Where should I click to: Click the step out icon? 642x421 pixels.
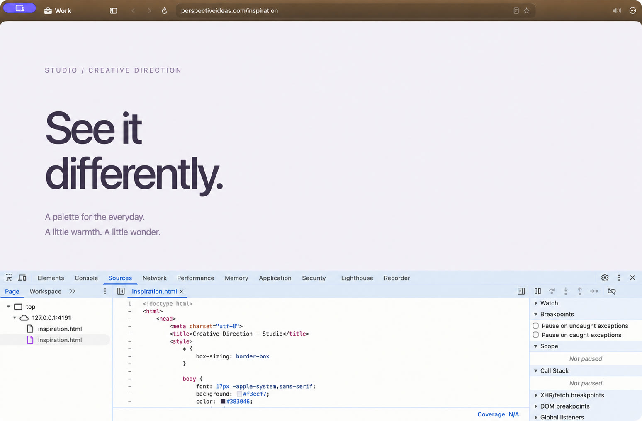[x=580, y=291]
